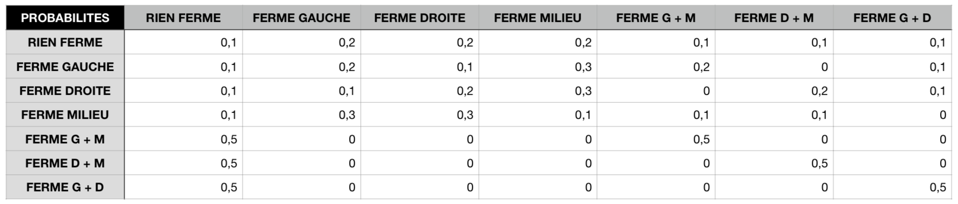Select cell FERME GAUCHE row, FERME MILIEU column
The height and width of the screenshot is (204, 958).
538,66
